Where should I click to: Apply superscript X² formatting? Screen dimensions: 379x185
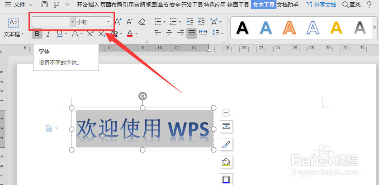[x=90, y=33]
